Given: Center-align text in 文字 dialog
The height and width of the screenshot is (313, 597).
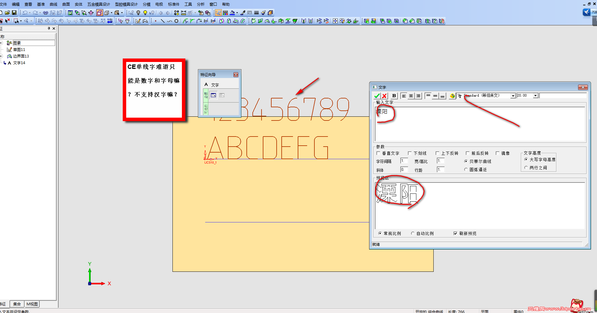Looking at the screenshot, I should click(411, 96).
